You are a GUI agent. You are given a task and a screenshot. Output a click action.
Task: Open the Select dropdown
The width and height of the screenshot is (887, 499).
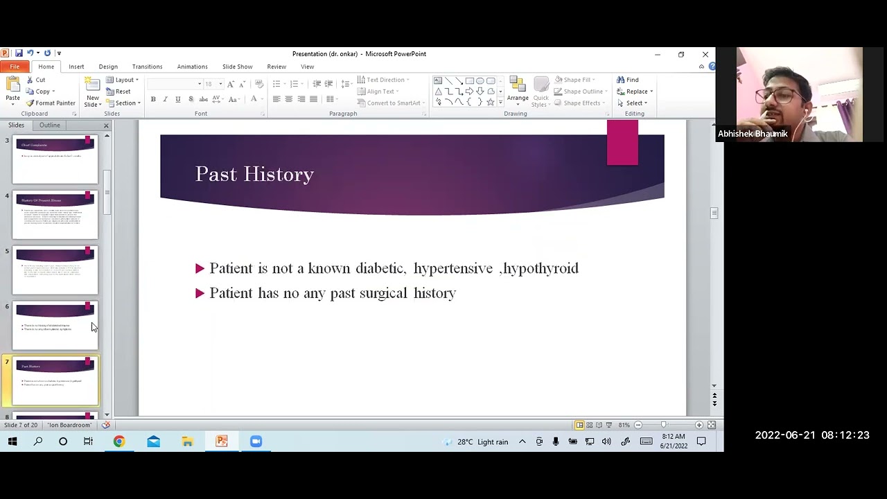click(632, 103)
